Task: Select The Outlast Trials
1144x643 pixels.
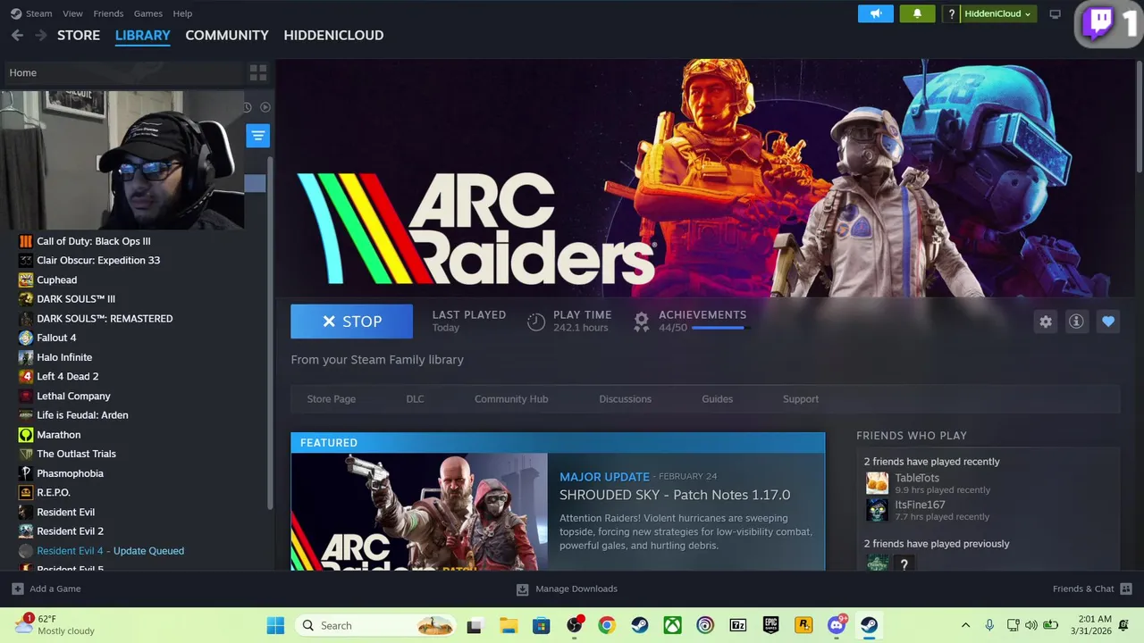Action: click(x=76, y=454)
